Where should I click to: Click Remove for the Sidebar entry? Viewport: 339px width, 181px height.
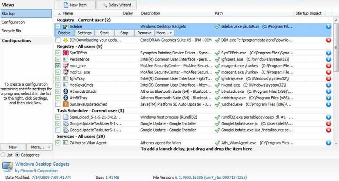click(x=144, y=33)
